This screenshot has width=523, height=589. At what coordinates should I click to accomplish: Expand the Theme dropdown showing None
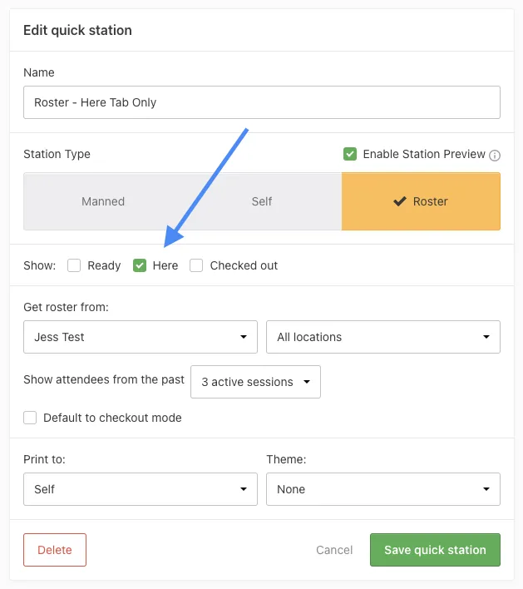382,489
